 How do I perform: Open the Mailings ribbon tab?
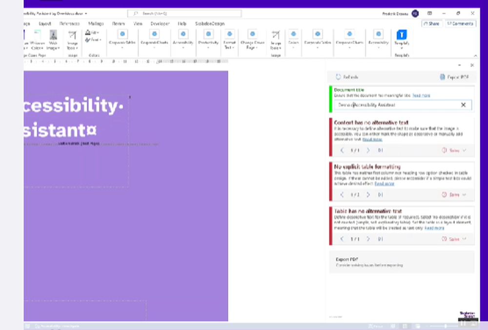coord(96,23)
